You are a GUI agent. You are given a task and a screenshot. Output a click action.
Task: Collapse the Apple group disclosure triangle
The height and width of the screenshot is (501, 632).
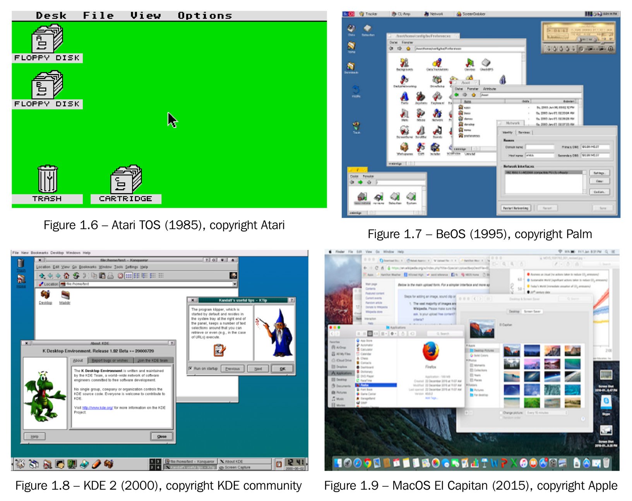(x=468, y=346)
